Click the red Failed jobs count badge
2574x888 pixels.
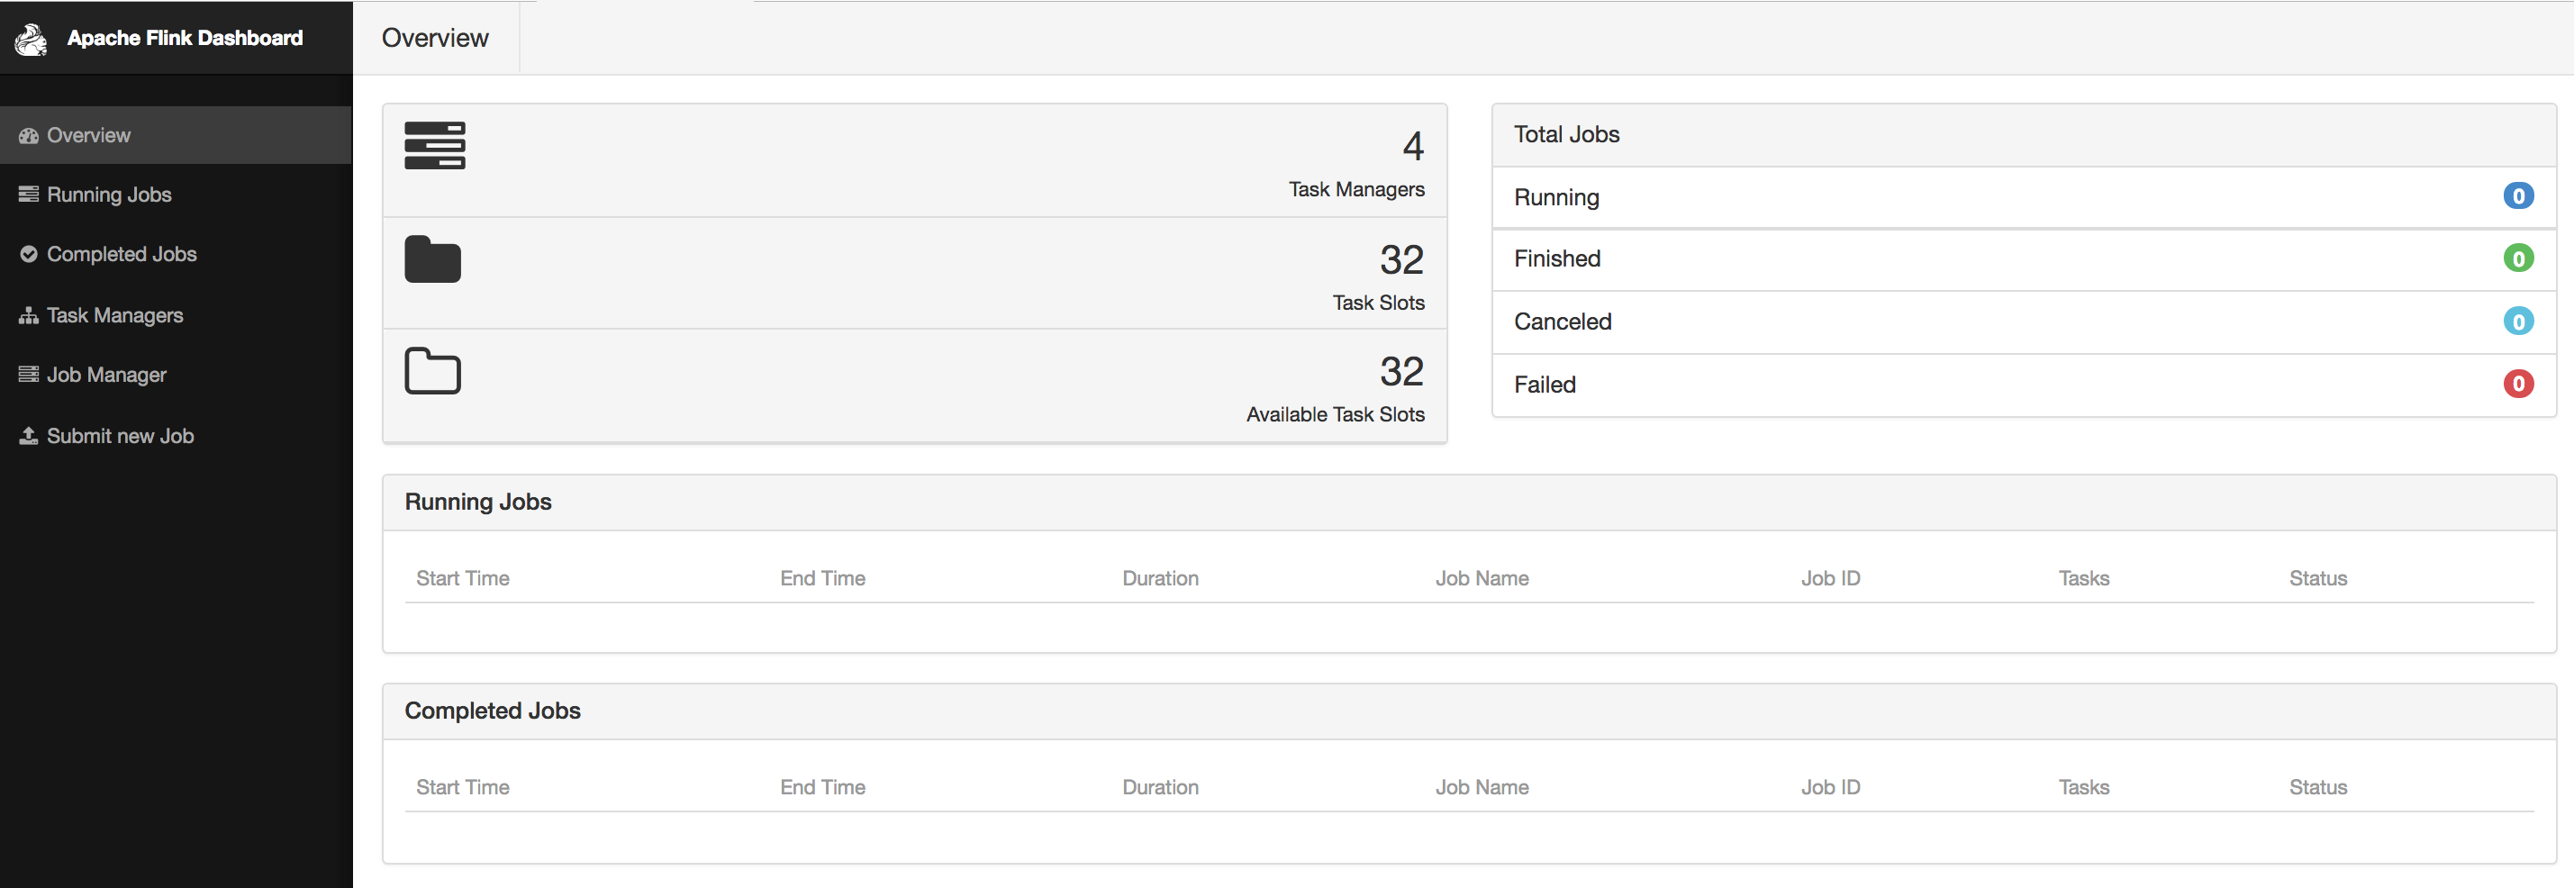click(x=2518, y=384)
